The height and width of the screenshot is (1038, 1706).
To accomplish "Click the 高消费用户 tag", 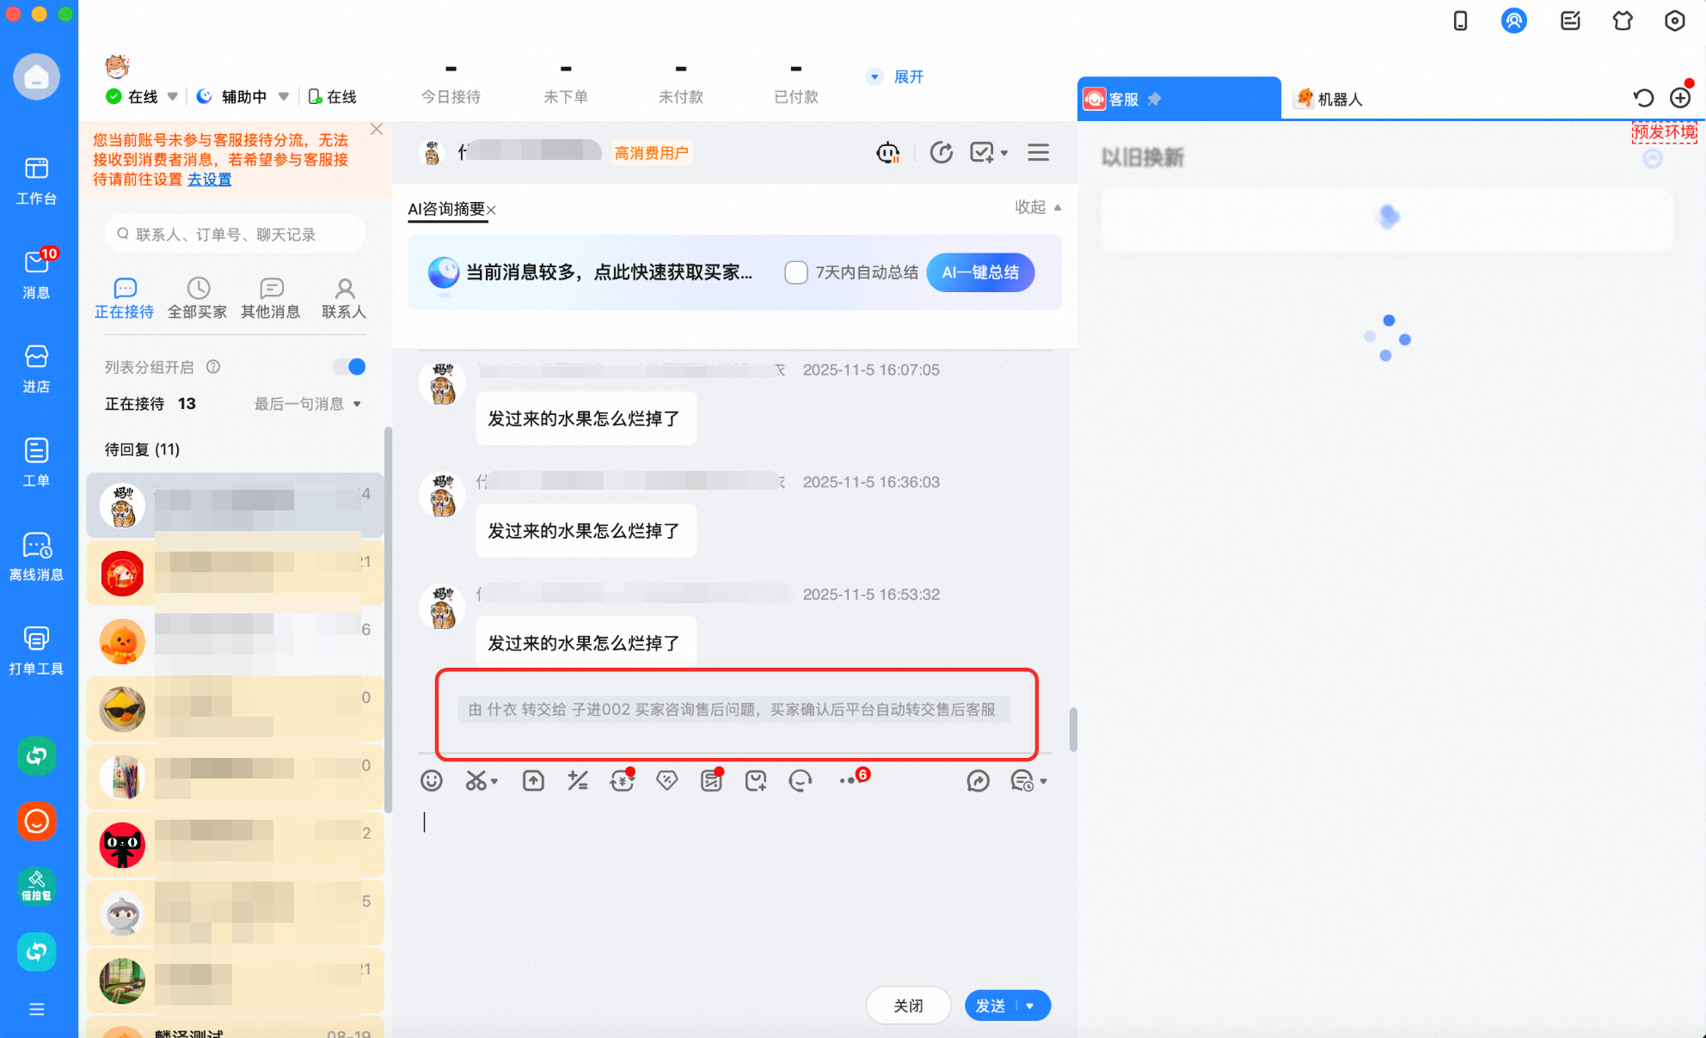I will point(652,153).
